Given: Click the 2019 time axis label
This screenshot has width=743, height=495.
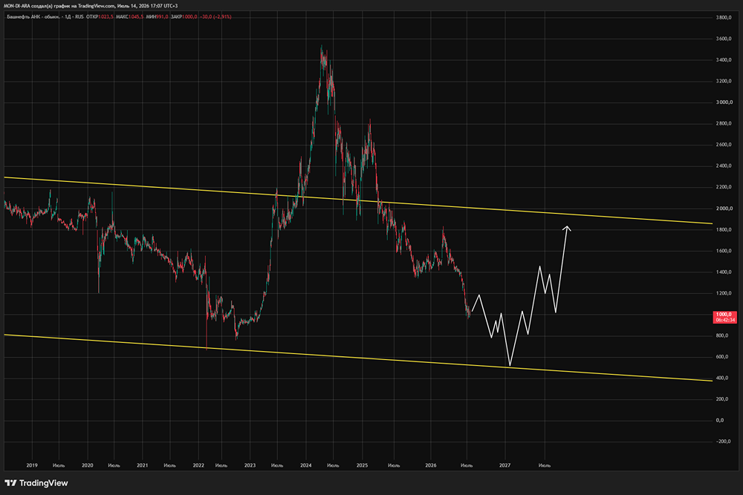Looking at the screenshot, I should coord(32,465).
